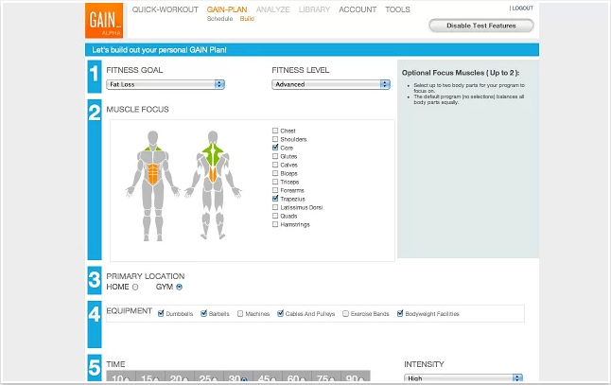Click the 'Optional Focus Muscles ( Up to 2 ):' heading

pos(461,73)
